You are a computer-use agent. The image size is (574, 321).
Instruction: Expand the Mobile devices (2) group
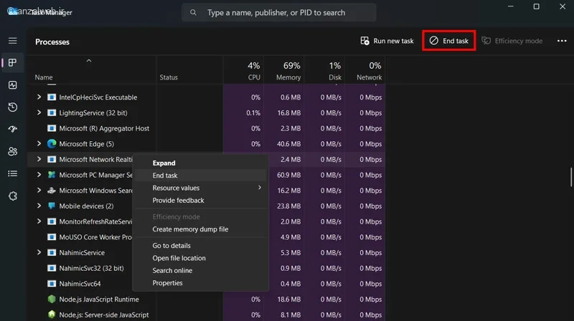[x=39, y=206]
